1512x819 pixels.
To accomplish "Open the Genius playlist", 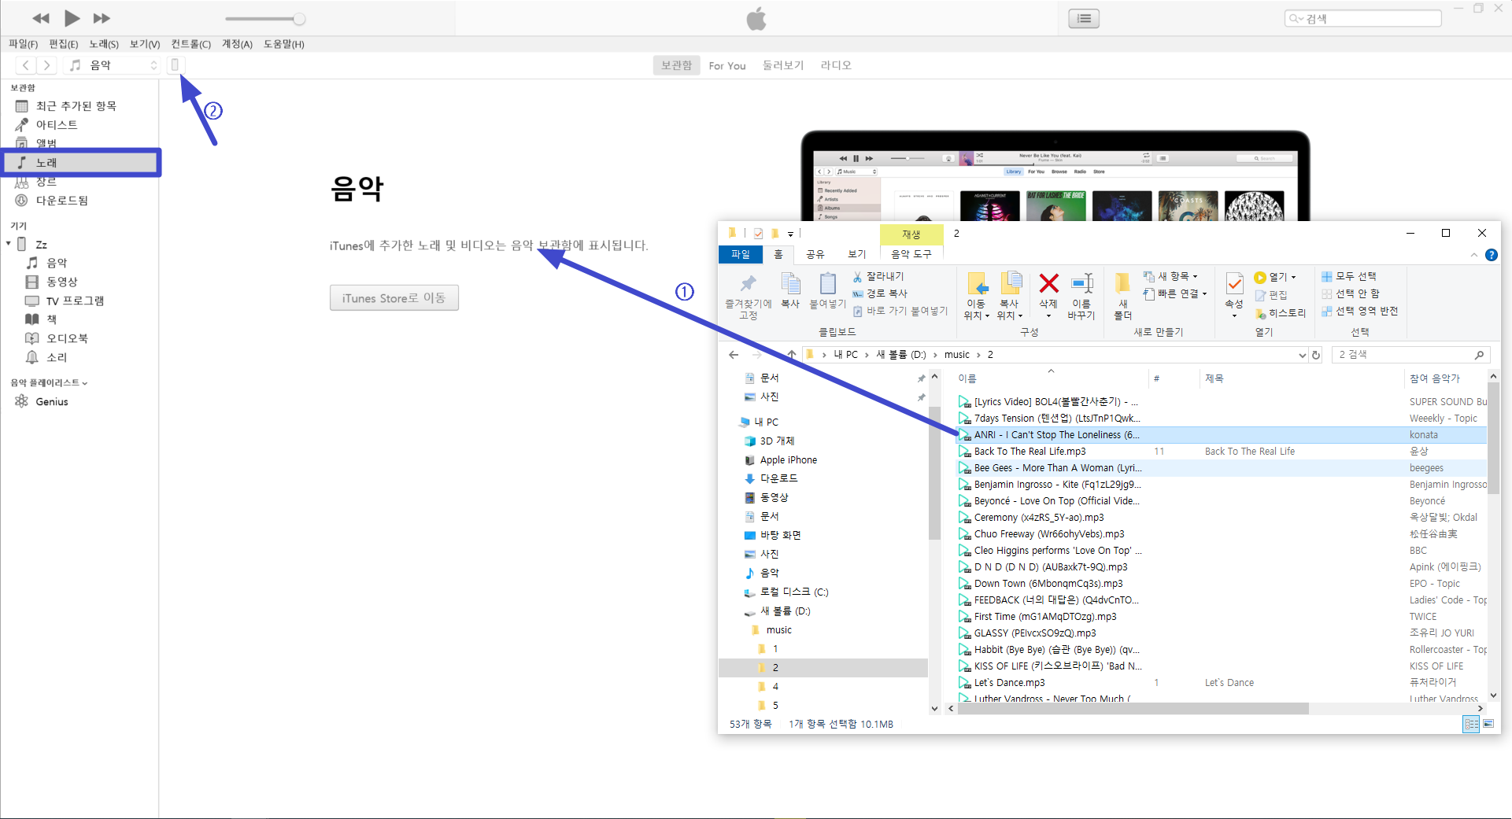I will click(52, 401).
